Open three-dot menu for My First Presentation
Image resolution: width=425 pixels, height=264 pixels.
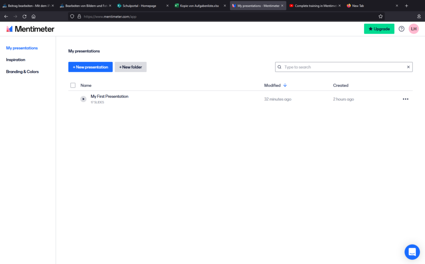405,99
